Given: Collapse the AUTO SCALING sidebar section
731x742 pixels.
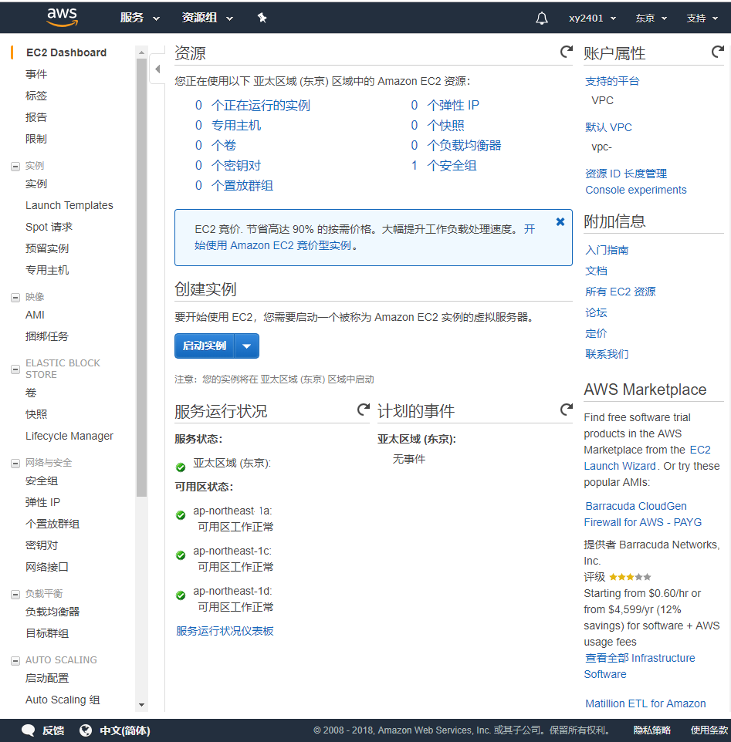Looking at the screenshot, I should click(15, 660).
